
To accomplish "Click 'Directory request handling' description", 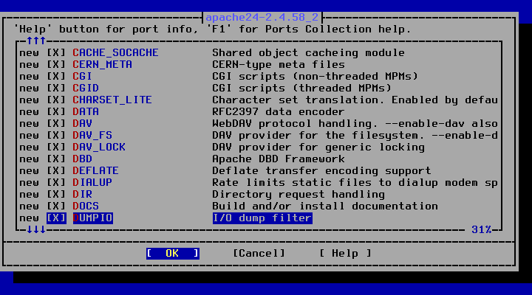I will tap(299, 195).
